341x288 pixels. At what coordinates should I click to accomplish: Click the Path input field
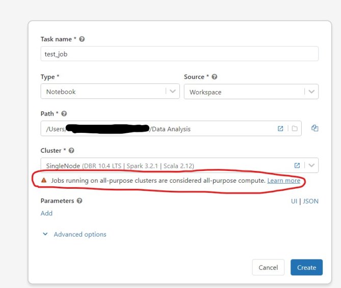pos(171,129)
